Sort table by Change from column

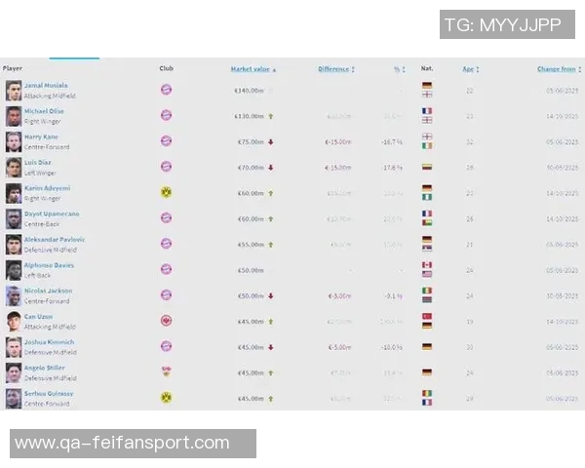[x=557, y=69]
